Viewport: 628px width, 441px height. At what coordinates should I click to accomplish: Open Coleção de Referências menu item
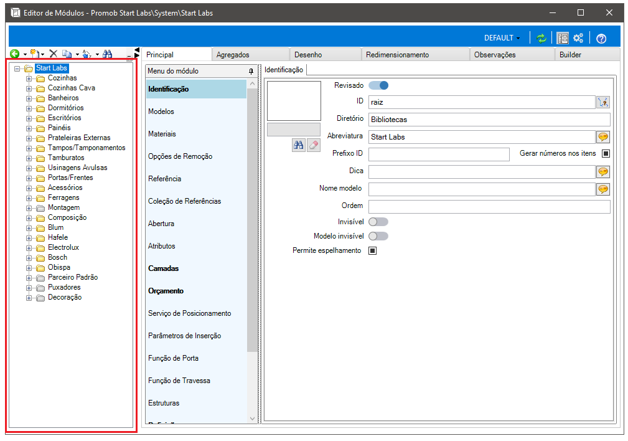click(196, 201)
